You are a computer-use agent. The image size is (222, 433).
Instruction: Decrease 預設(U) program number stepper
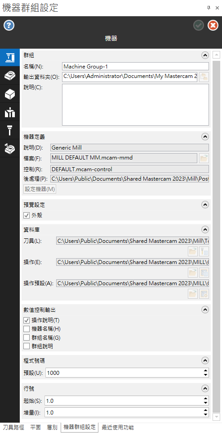pos(205,375)
